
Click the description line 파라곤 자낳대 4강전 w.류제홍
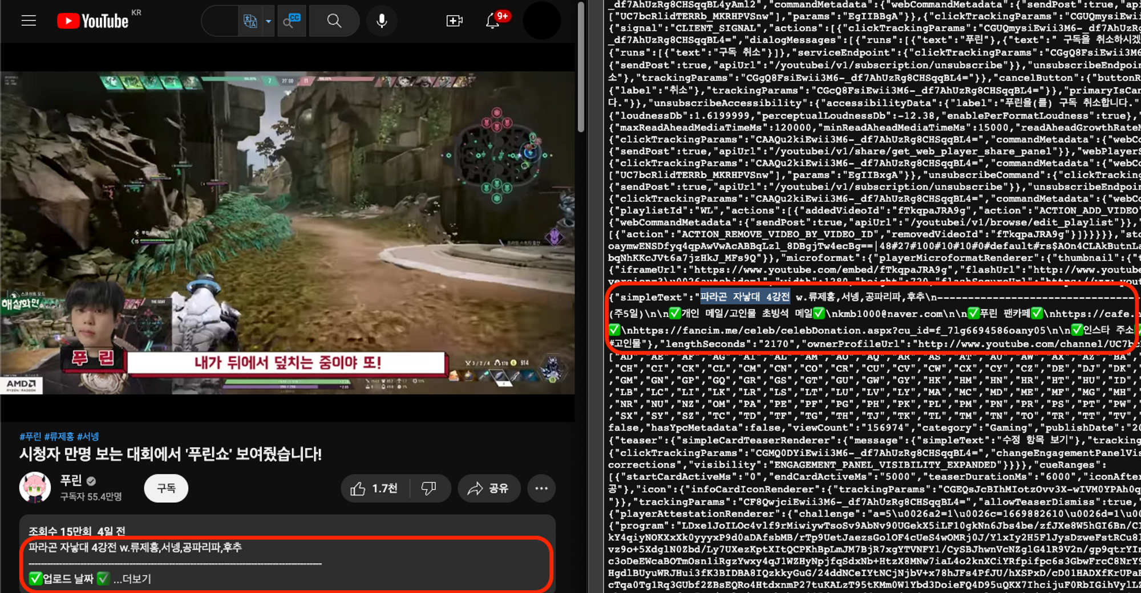point(135,547)
